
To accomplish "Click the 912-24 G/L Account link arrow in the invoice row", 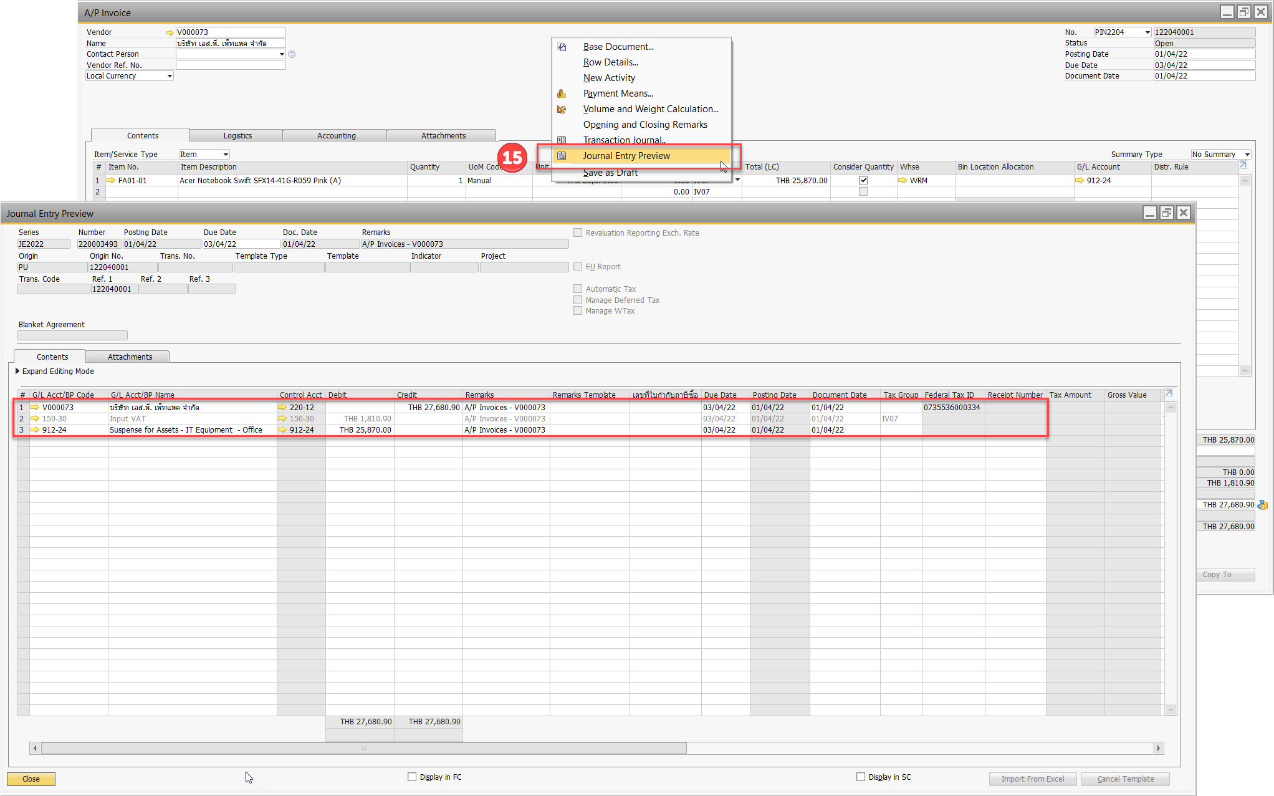I will pyautogui.click(x=1080, y=181).
